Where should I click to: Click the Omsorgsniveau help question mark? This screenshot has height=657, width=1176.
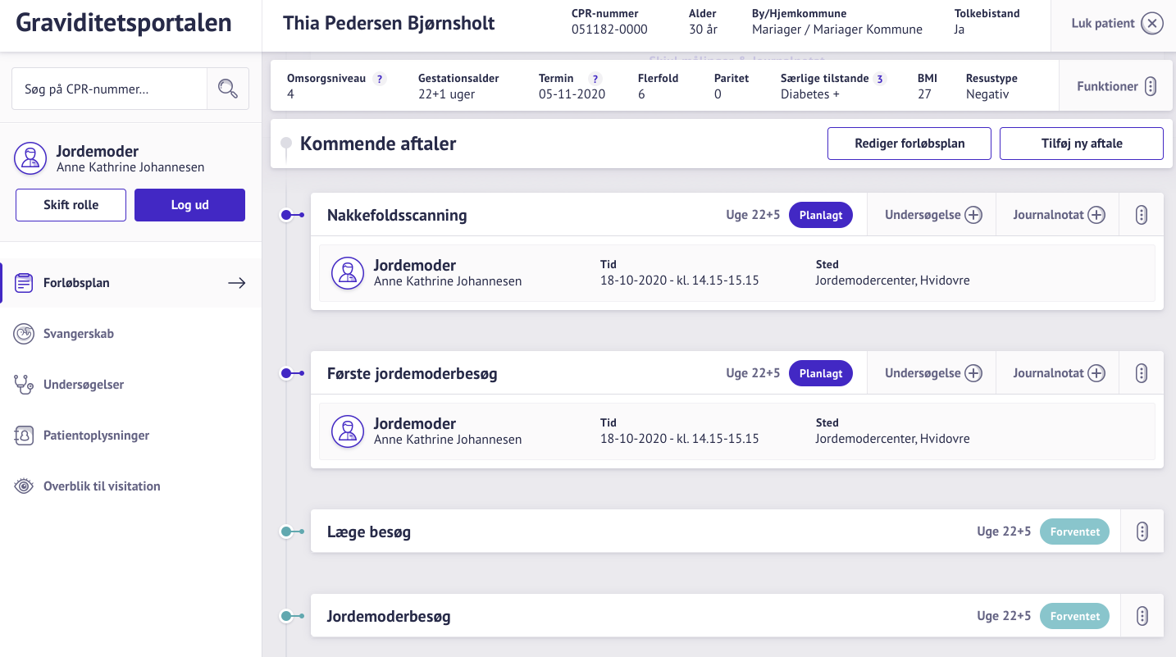click(379, 79)
